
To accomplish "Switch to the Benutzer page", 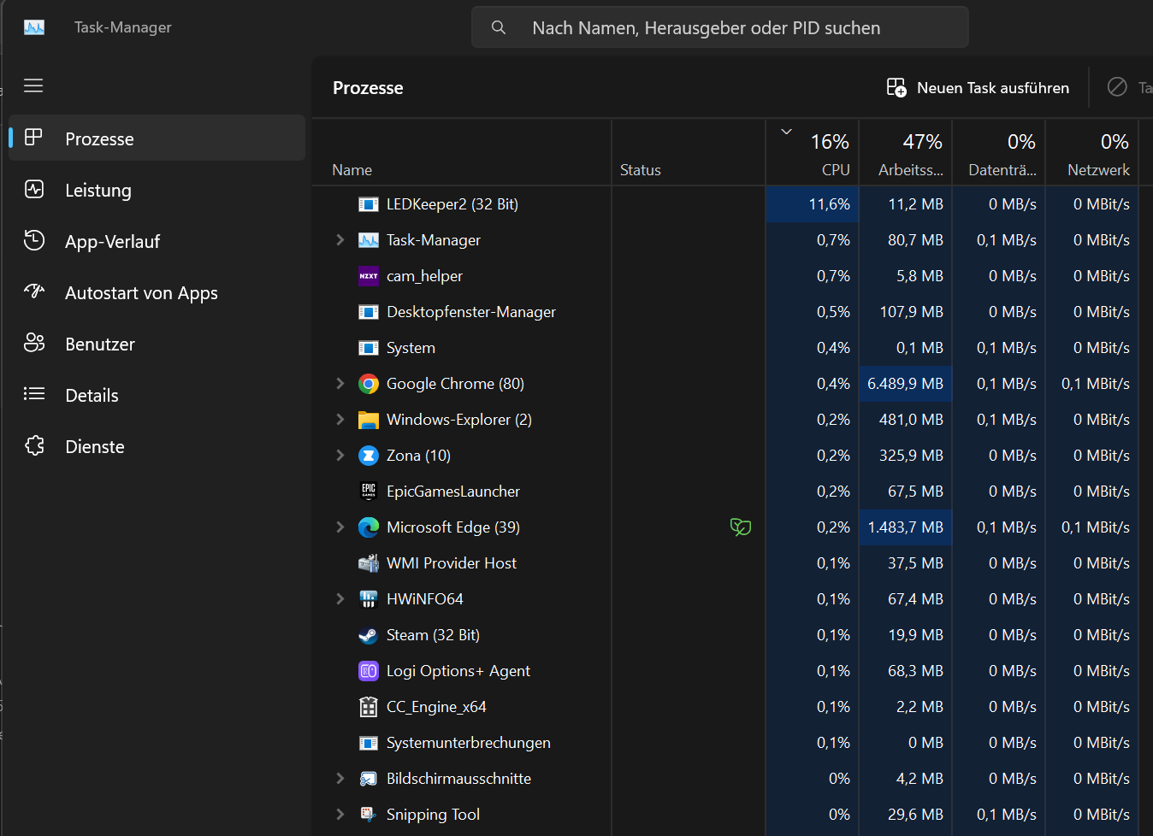I will coord(157,344).
